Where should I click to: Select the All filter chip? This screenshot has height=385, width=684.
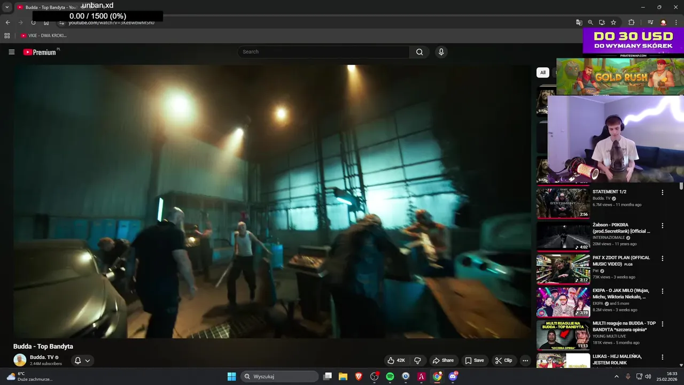click(543, 73)
